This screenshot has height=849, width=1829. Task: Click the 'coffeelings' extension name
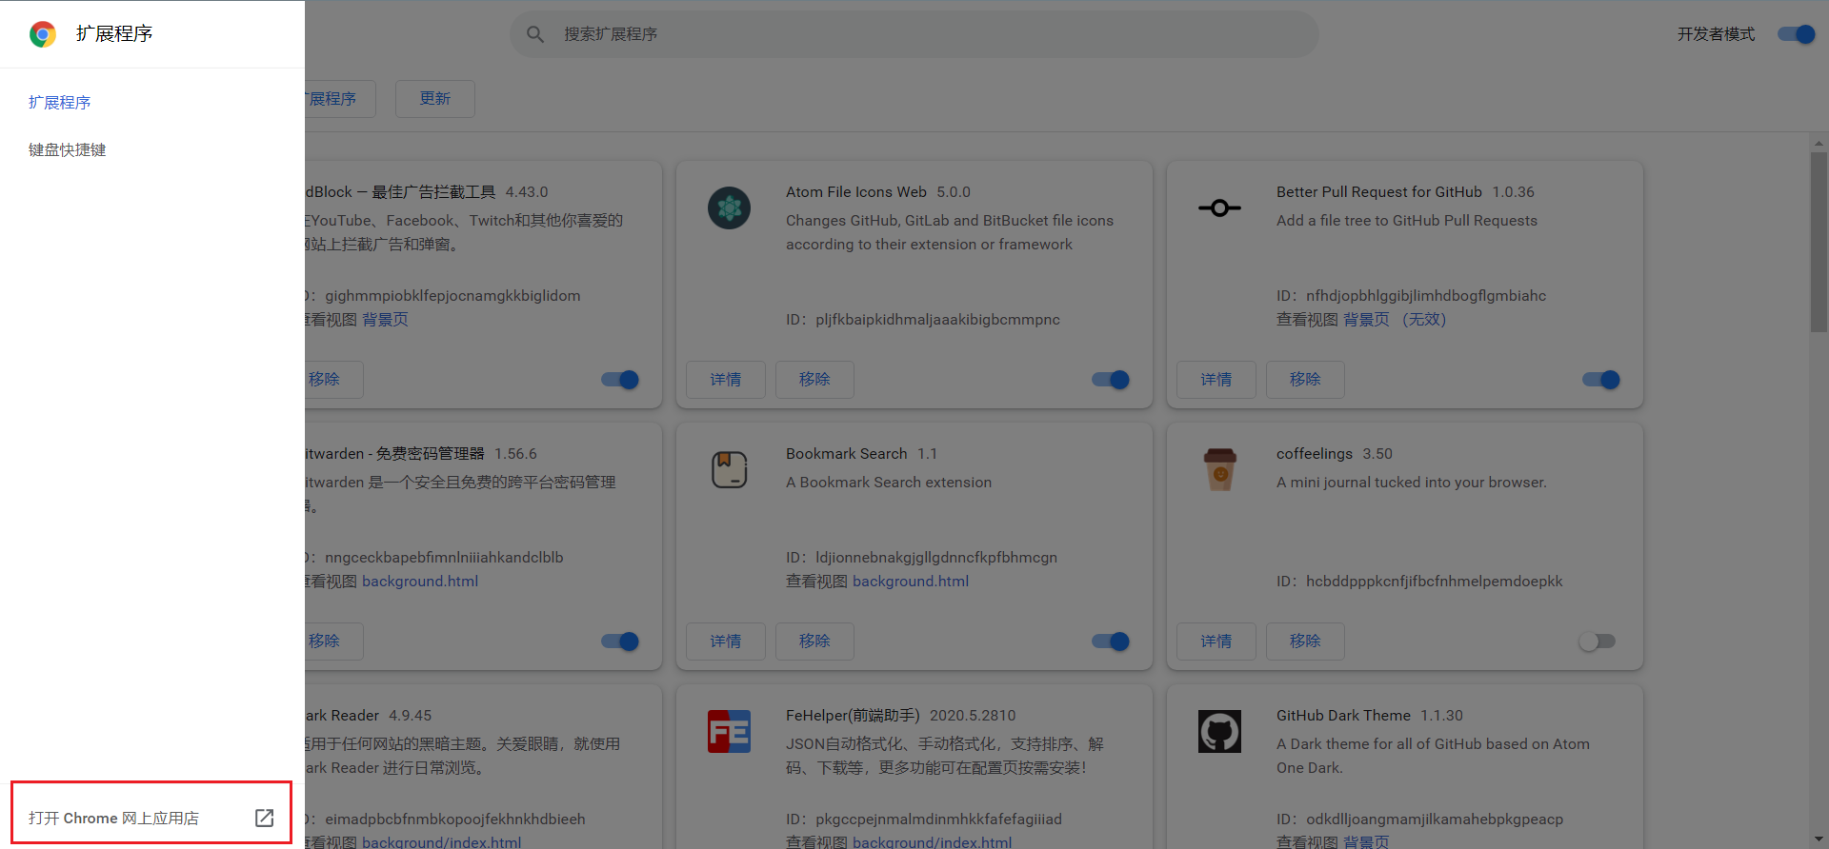pos(1315,454)
